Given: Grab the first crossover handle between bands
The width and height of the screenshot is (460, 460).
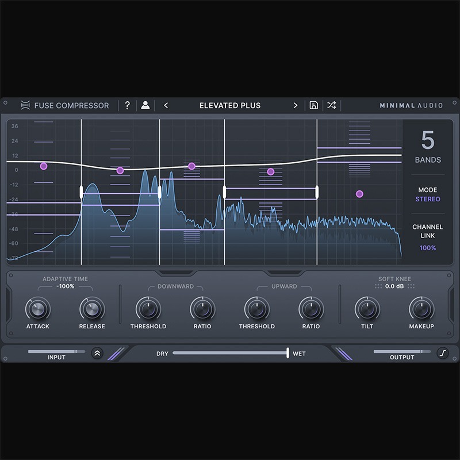Looking at the screenshot, I should coord(81,192).
